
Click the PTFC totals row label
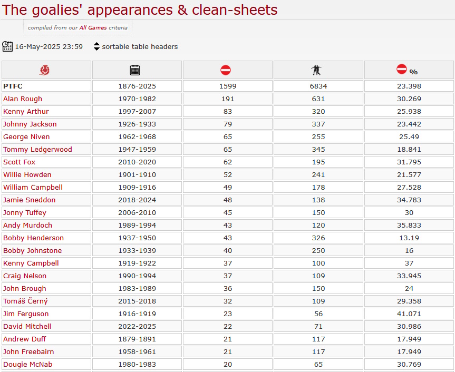[x=13, y=86]
